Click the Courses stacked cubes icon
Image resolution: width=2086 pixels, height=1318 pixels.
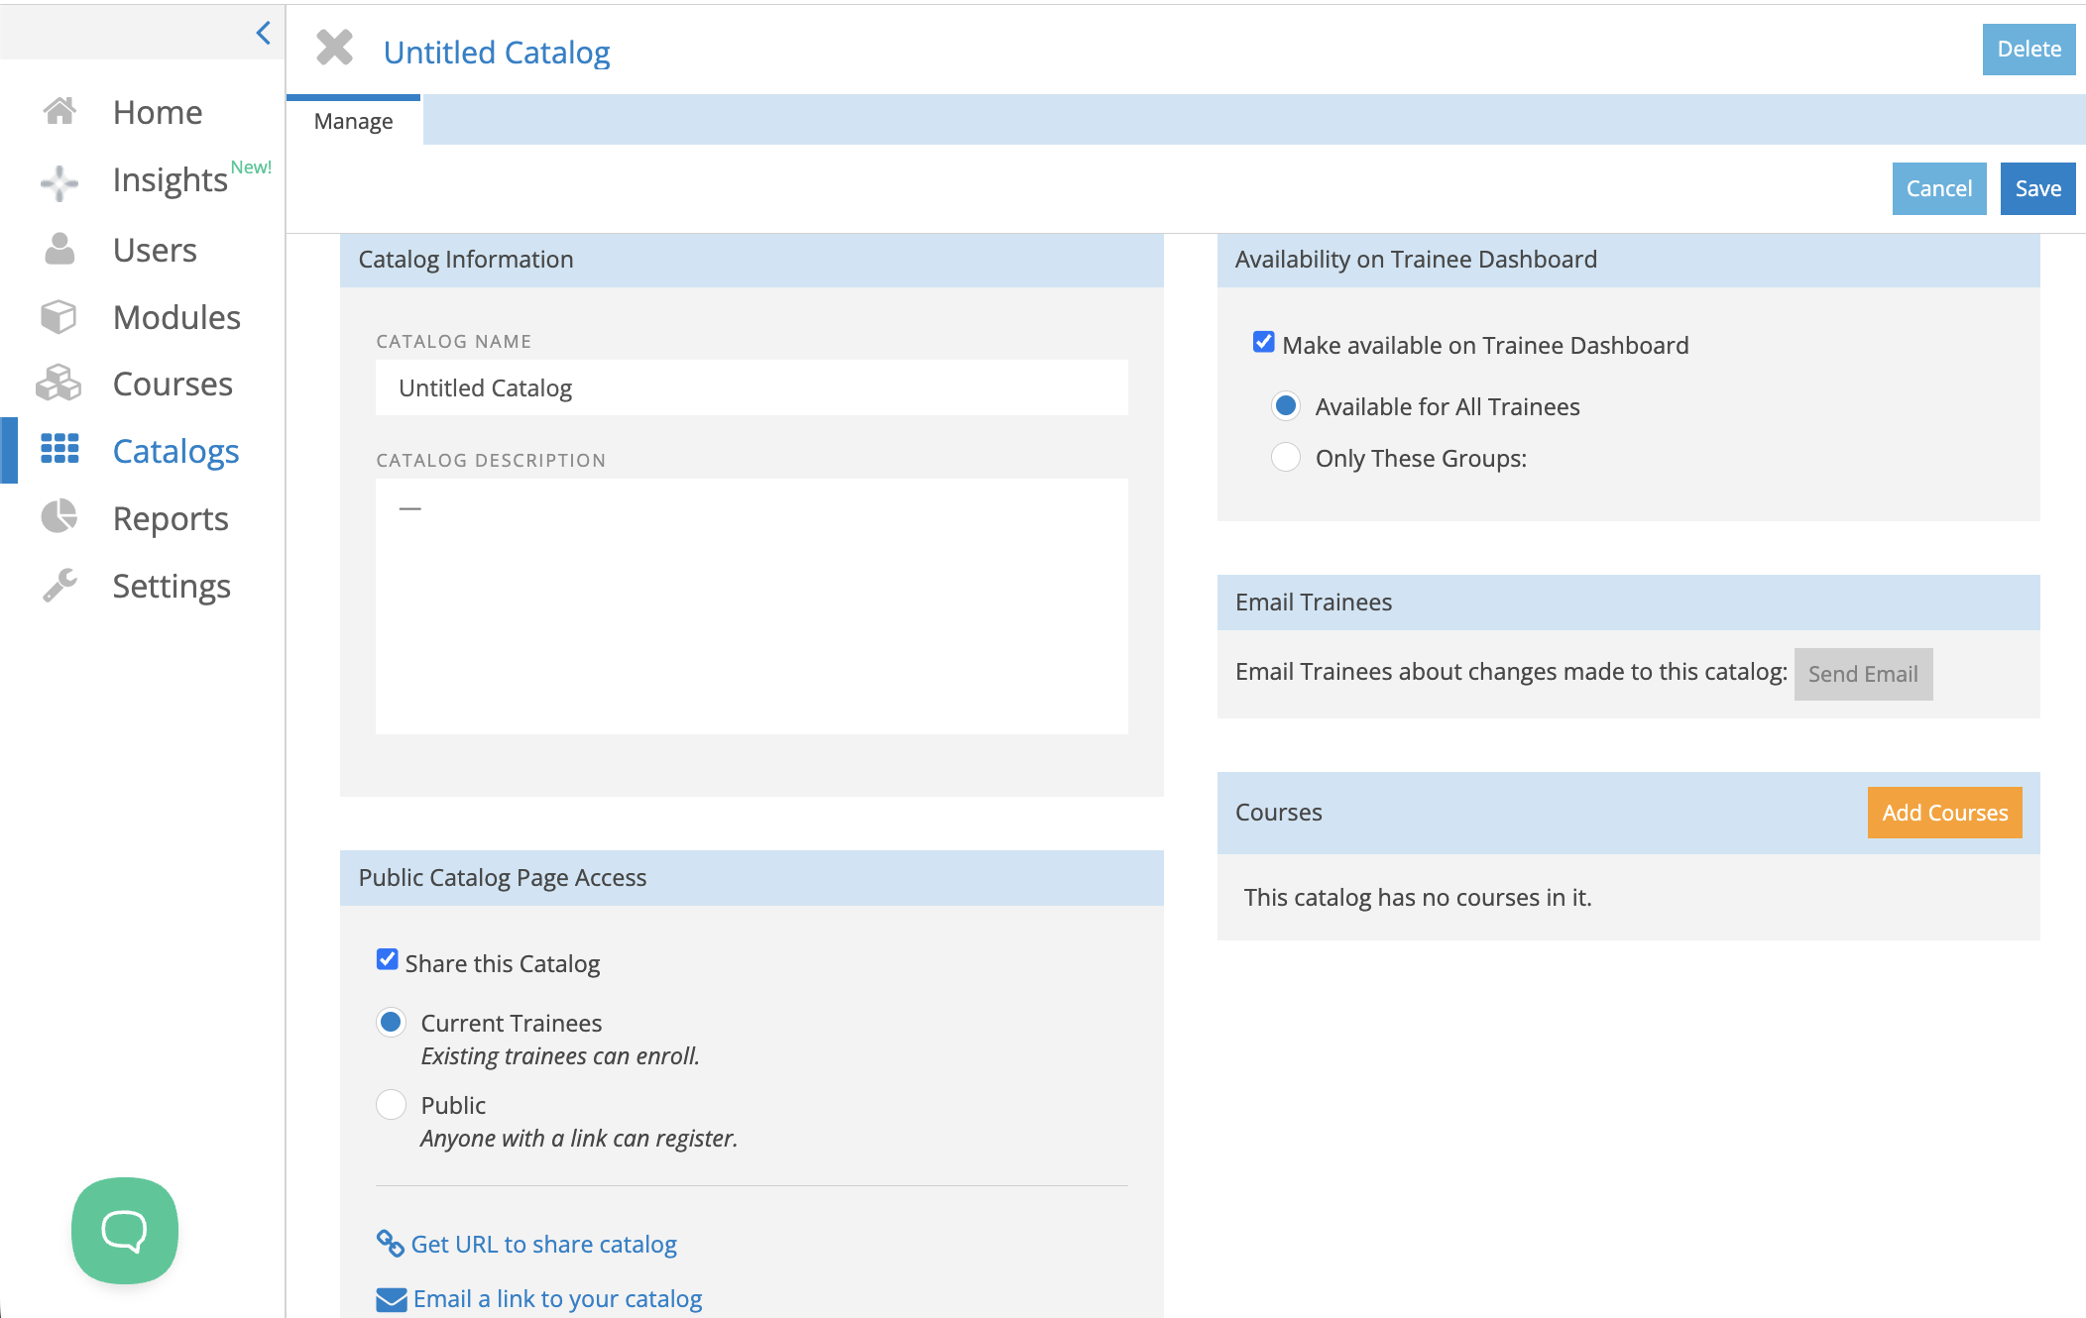[x=58, y=383]
